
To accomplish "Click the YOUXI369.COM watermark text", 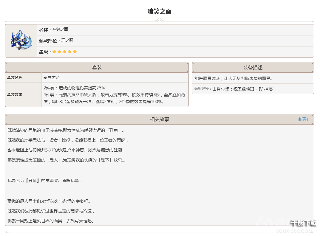I will point(298,231).
